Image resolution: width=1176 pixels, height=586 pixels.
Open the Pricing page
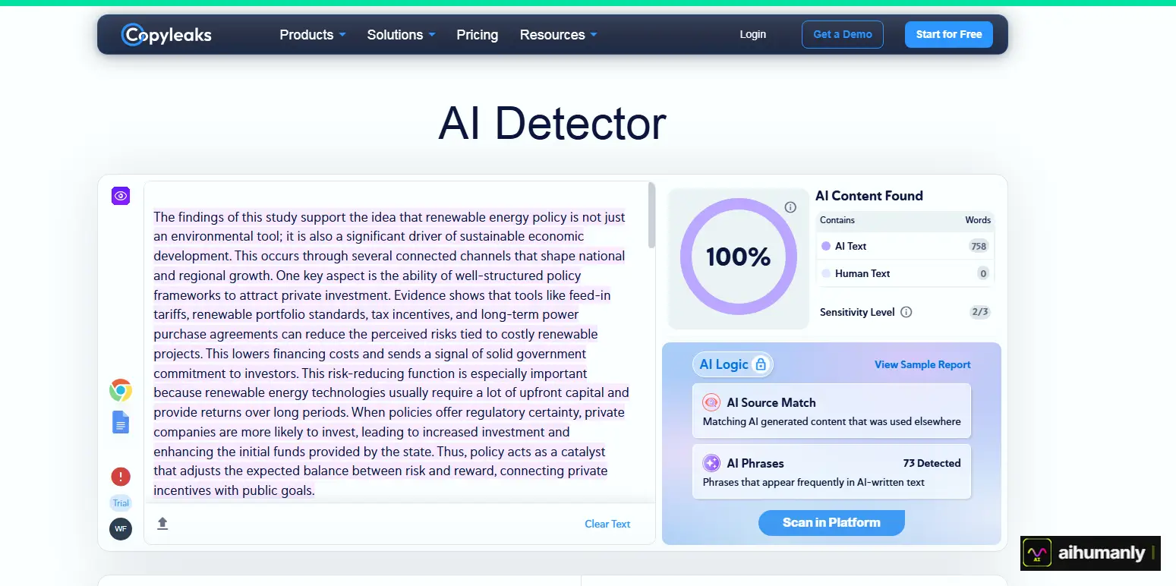point(477,35)
